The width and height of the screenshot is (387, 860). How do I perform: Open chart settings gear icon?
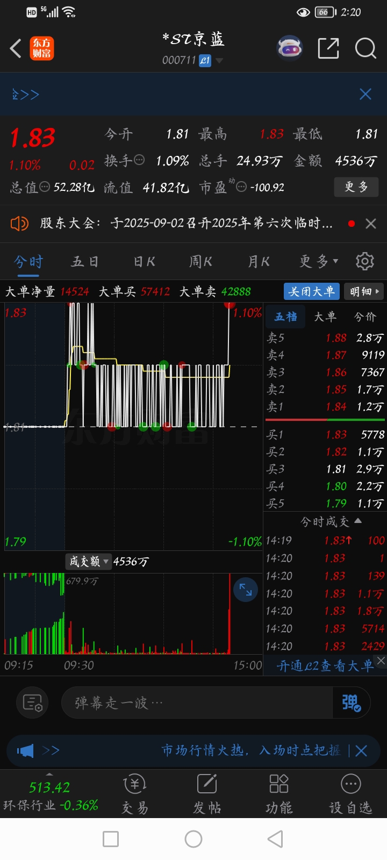coord(365,261)
